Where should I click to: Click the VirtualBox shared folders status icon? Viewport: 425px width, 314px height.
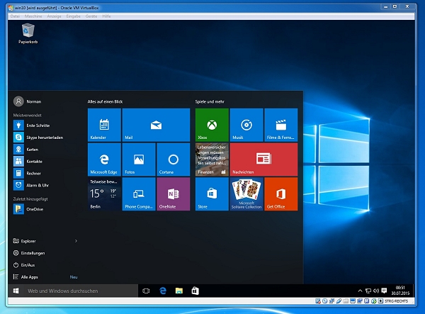pos(346,301)
